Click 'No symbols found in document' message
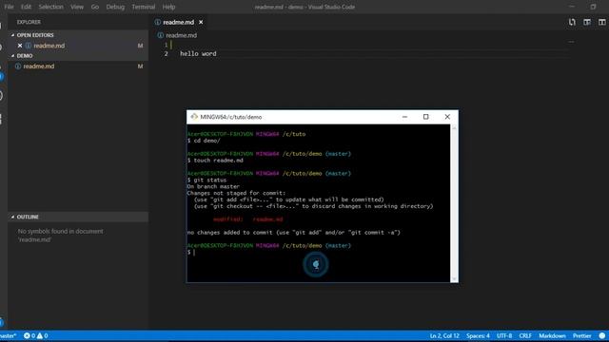Viewport: 609px width, 342px height. 61,231
